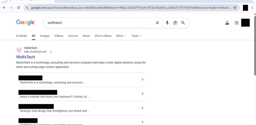Open Google Lens image search icon
Screen dimensions: 256x125
175,23
